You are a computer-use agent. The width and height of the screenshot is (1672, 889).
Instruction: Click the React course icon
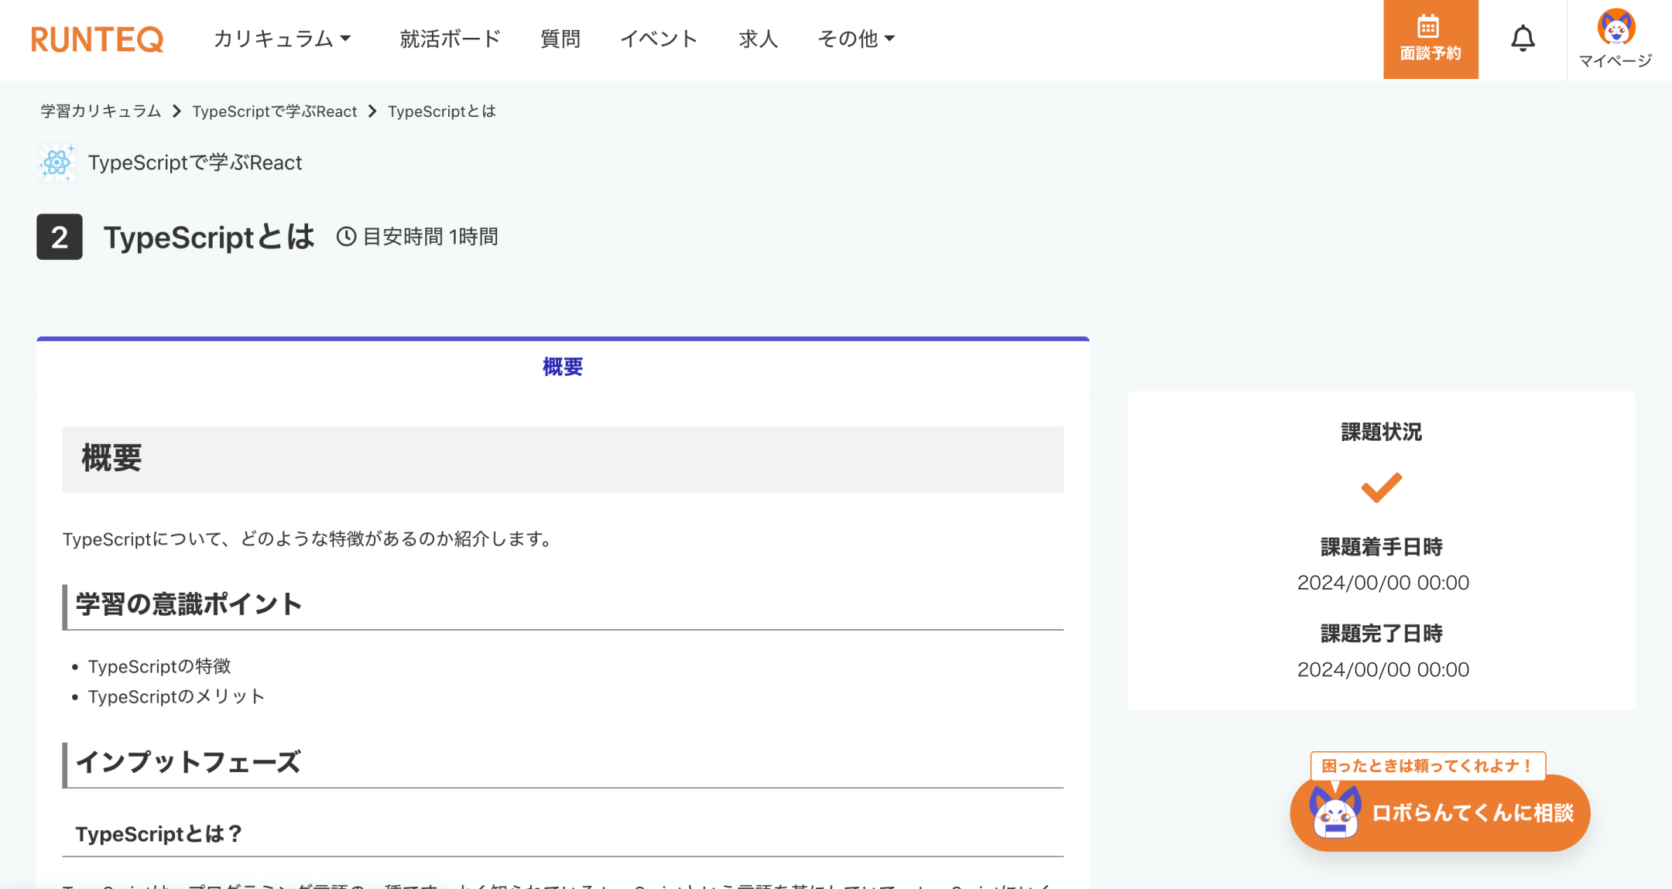57,162
